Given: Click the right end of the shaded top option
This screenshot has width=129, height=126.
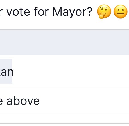Looking at the screenshot, I should coord(124,42).
